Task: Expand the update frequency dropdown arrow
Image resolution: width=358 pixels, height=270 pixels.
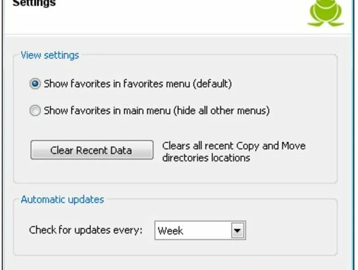Action: pos(237,231)
